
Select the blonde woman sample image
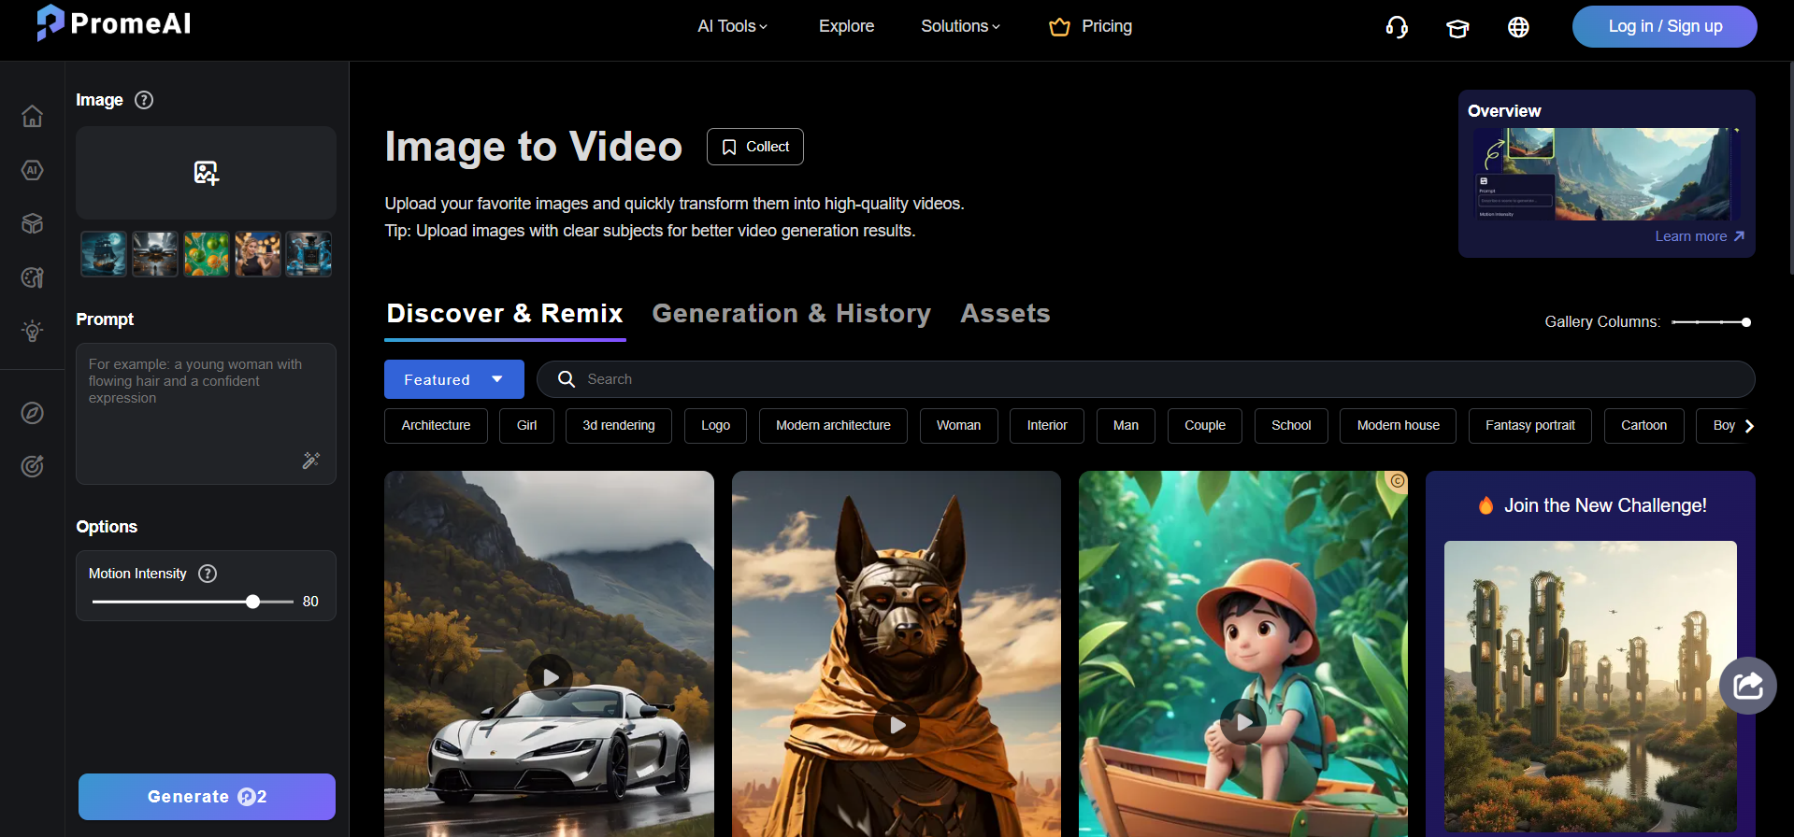257,254
